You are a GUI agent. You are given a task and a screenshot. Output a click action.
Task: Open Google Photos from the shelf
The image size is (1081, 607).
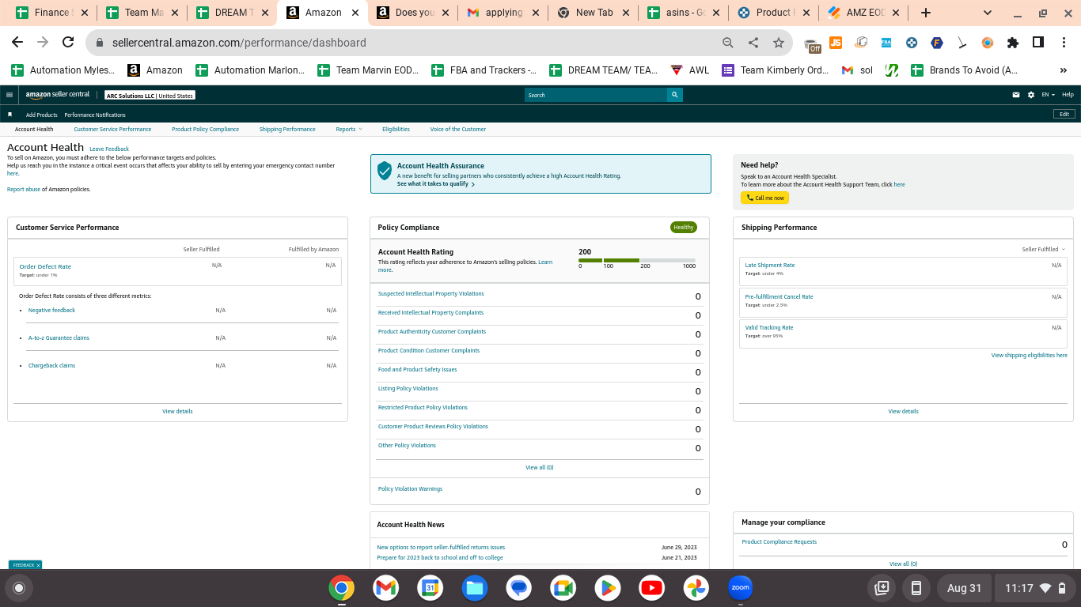coord(696,588)
